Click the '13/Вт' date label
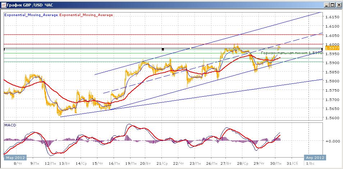 (64, 163)
